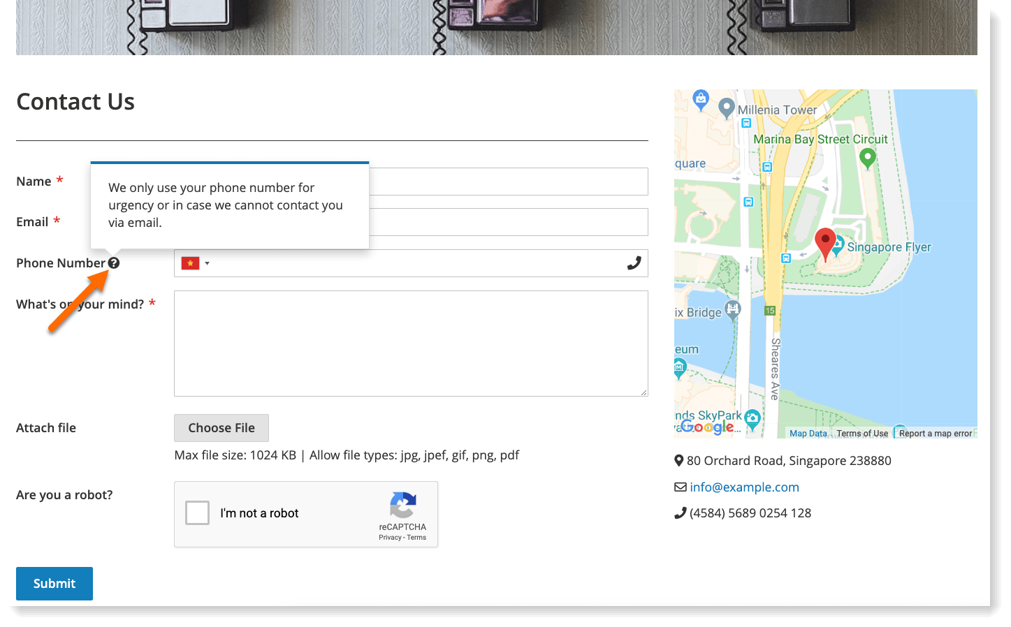The height and width of the screenshot is (627, 1011).
Task: Click the red location pin on the map
Action: coord(825,244)
